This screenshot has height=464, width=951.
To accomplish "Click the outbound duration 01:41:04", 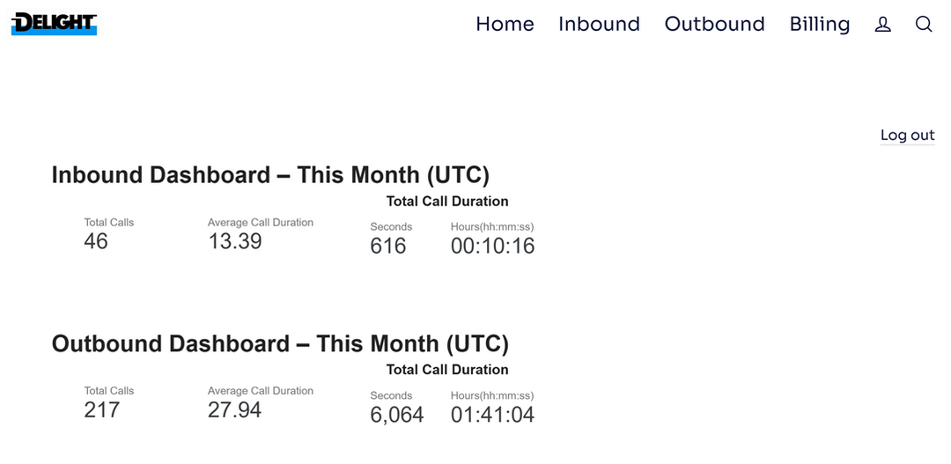I will point(492,415).
